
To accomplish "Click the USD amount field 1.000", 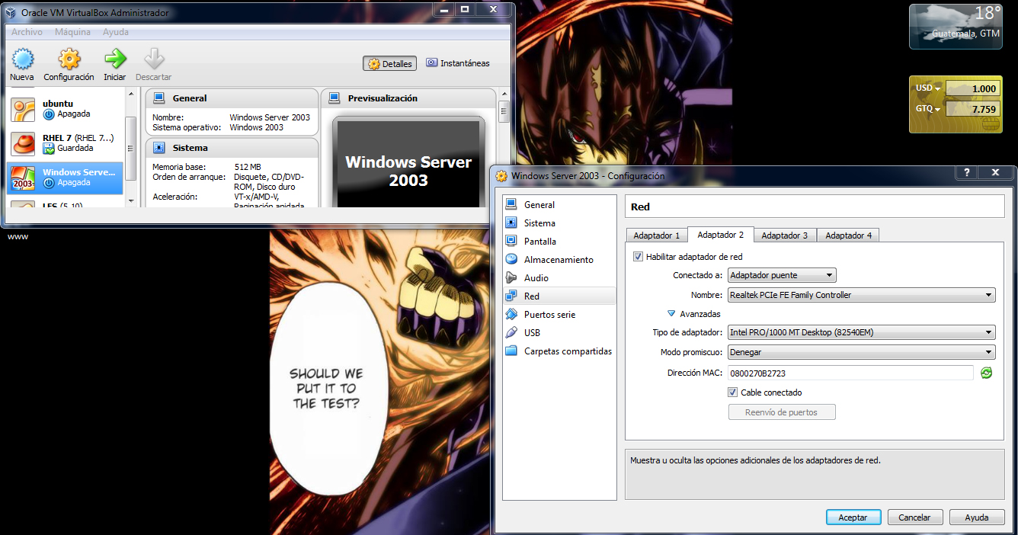I will [x=972, y=88].
